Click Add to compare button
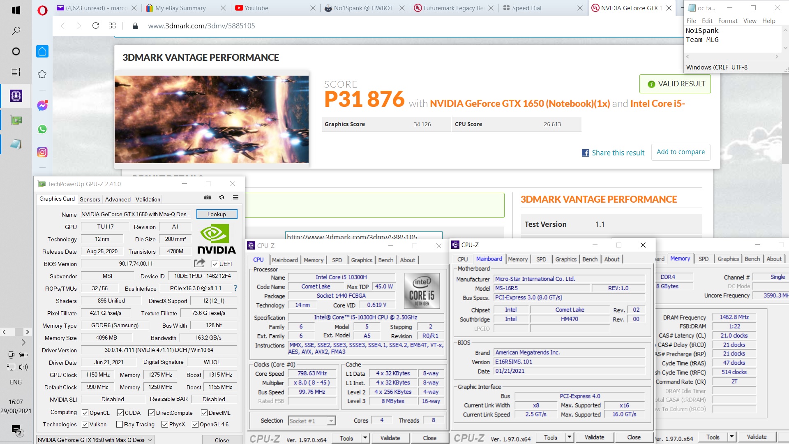This screenshot has height=444, width=789. pyautogui.click(x=681, y=152)
